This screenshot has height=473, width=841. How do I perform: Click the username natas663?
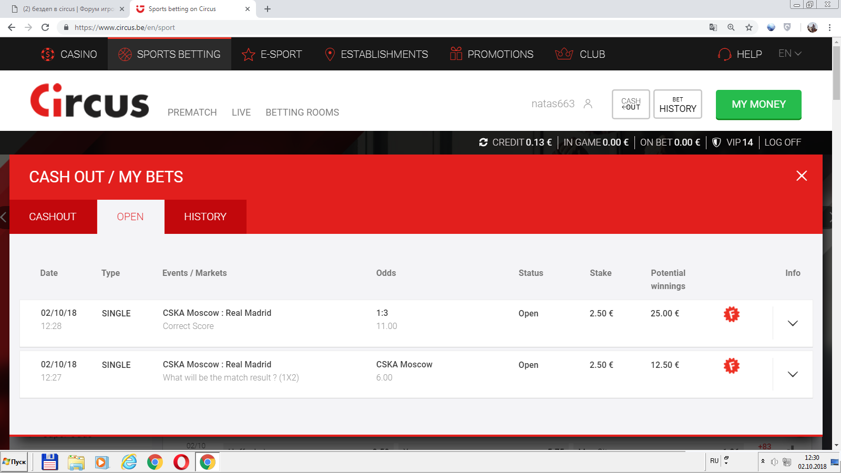tap(553, 104)
